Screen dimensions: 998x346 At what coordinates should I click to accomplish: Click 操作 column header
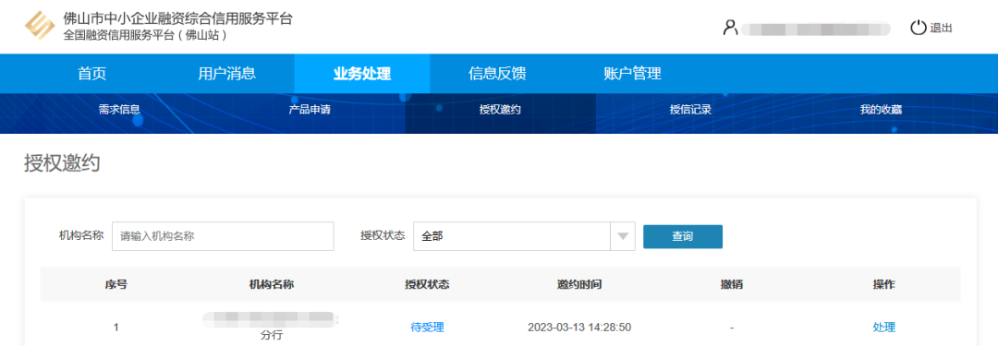(x=884, y=284)
